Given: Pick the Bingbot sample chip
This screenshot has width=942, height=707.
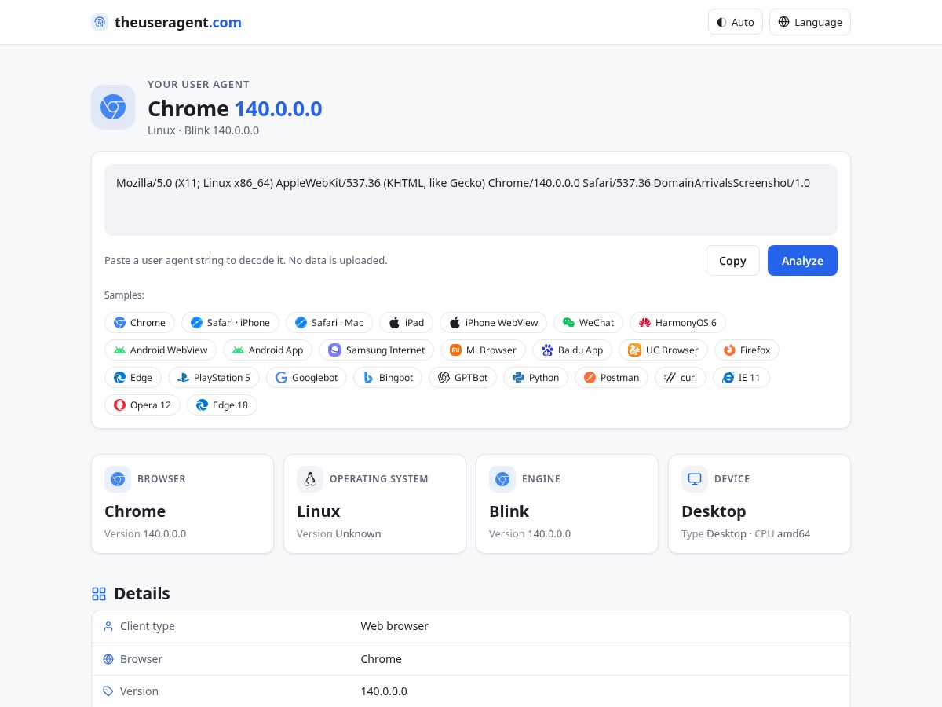Looking at the screenshot, I should (x=388, y=378).
